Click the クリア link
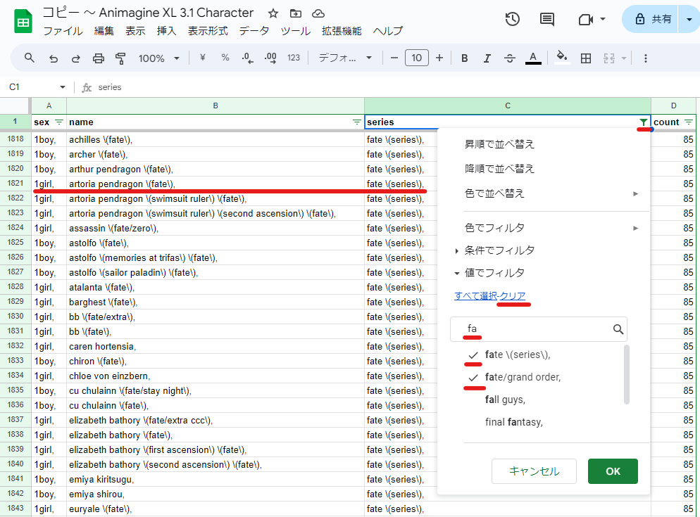 [513, 295]
